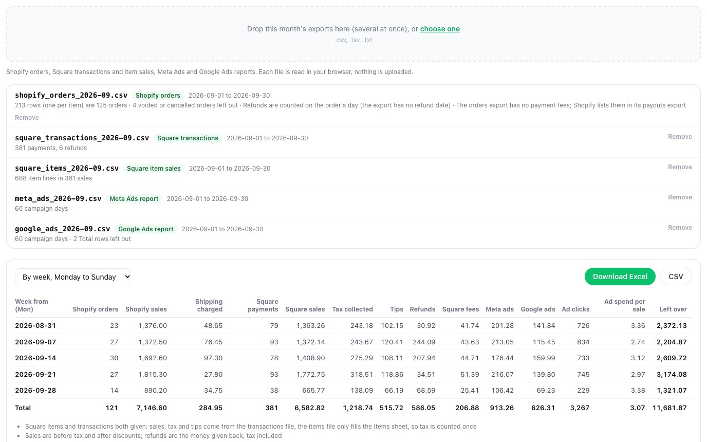Select week row 2026-09-14
The width and height of the screenshot is (707, 442).
[353, 358]
